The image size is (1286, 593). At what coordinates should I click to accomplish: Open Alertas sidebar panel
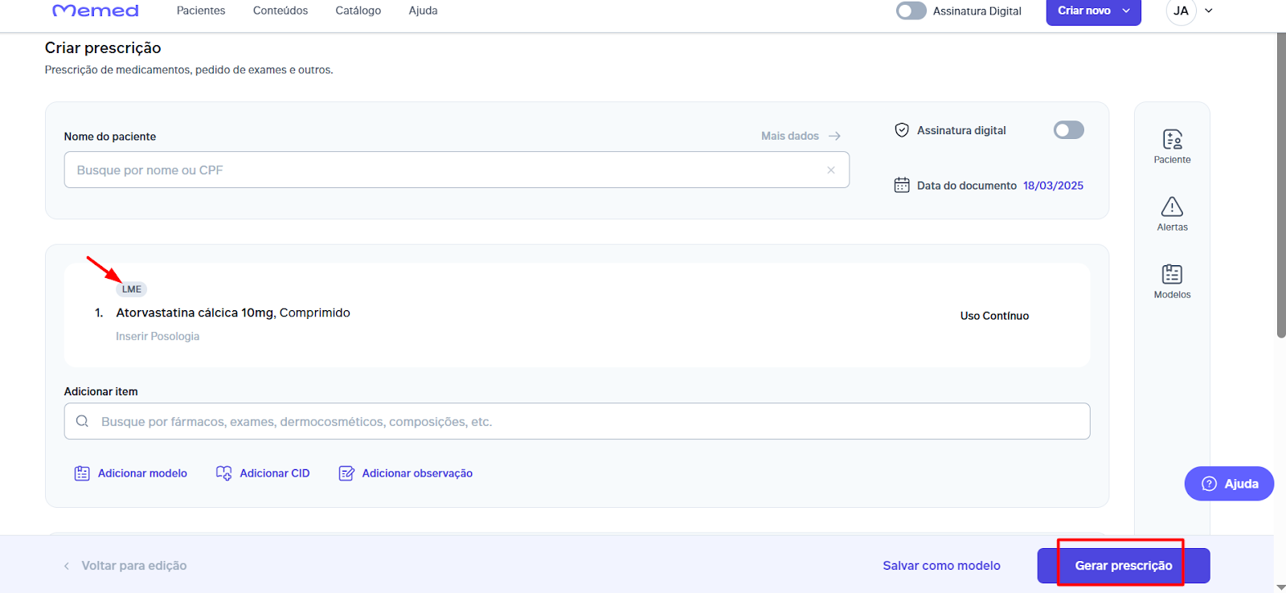pos(1172,214)
